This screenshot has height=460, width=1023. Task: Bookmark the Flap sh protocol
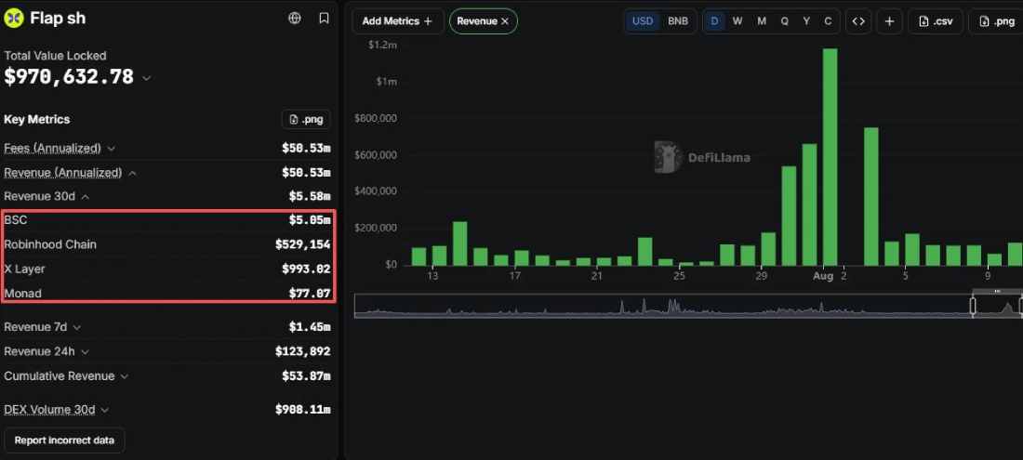324,19
